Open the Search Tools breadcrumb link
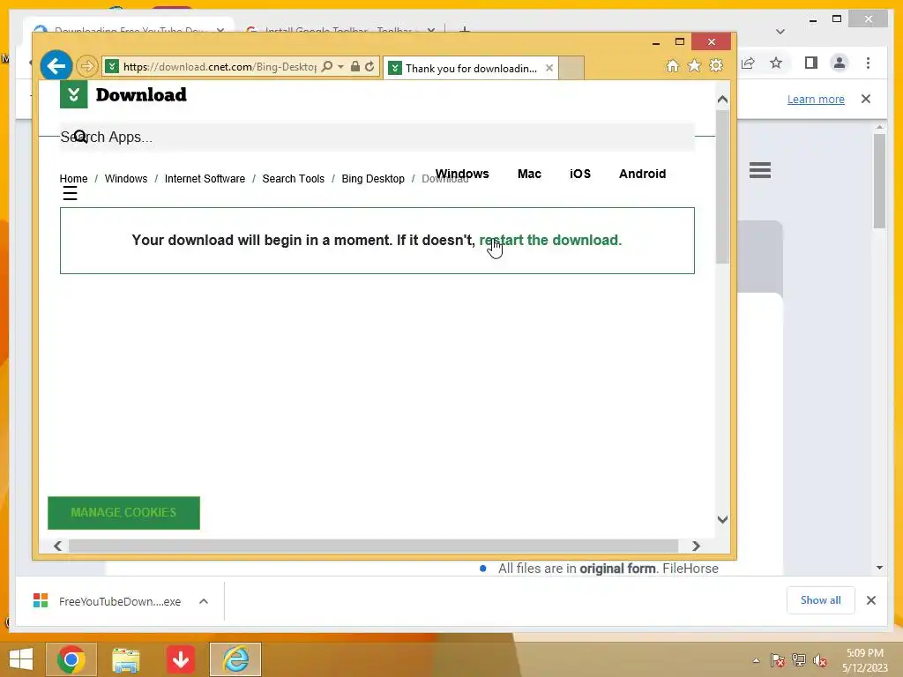 tap(293, 178)
